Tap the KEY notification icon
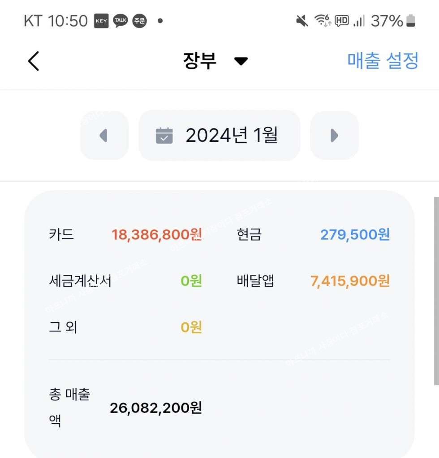 click(101, 21)
